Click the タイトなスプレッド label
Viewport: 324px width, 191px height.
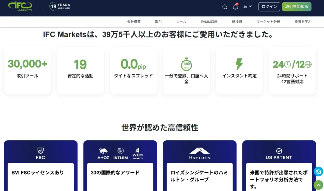(133, 76)
